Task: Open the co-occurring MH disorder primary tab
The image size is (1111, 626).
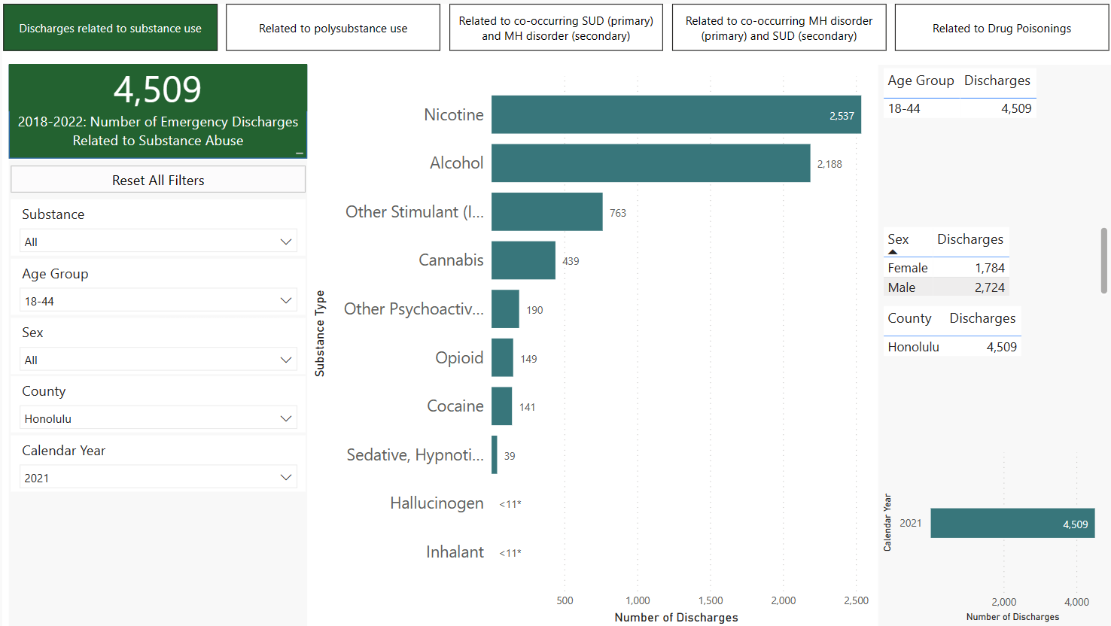Action: tap(778, 28)
